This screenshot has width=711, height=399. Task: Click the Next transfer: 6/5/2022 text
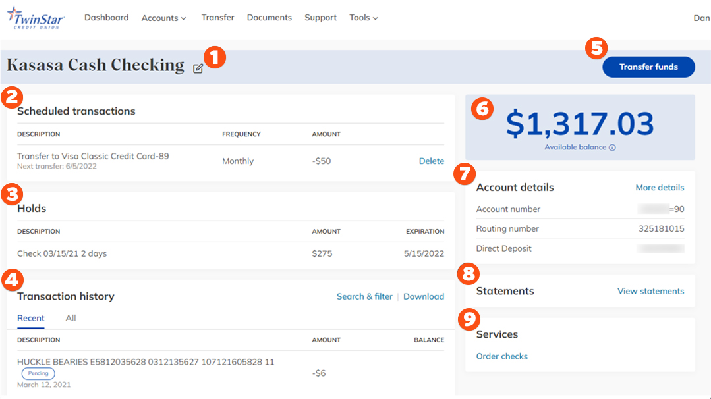coord(57,166)
